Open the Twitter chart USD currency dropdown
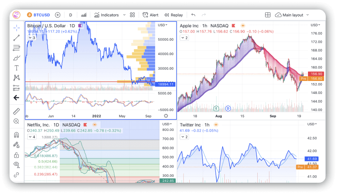The width and height of the screenshot is (337, 194). [312, 124]
